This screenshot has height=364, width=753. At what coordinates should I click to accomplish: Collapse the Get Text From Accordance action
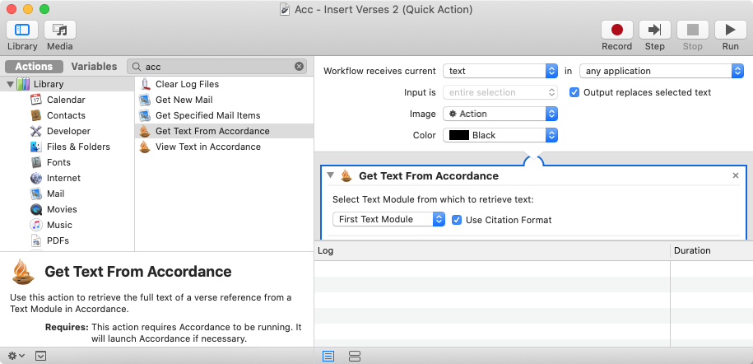(331, 175)
